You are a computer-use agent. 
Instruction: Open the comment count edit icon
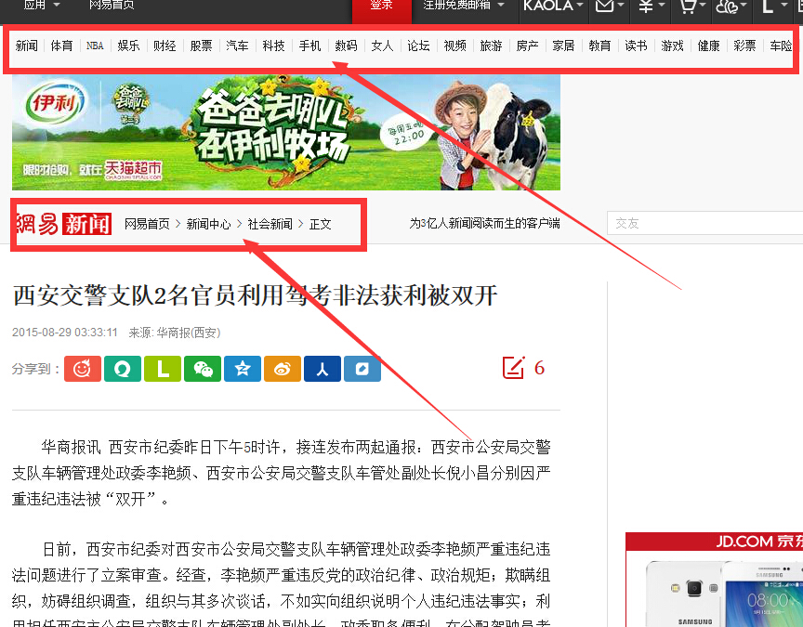tap(514, 368)
